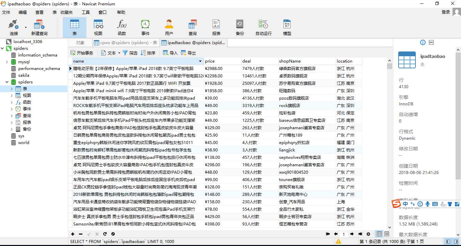
Task: Open the 连接 (Connection) toolbar tool
Action: [x=14, y=28]
